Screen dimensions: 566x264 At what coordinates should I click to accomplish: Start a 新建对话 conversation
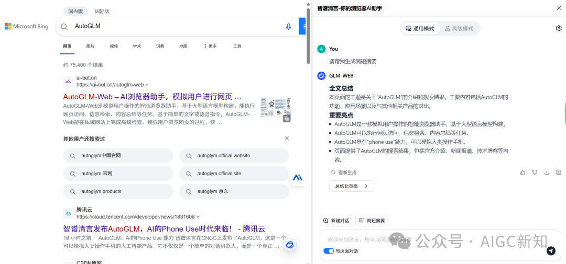click(336, 221)
